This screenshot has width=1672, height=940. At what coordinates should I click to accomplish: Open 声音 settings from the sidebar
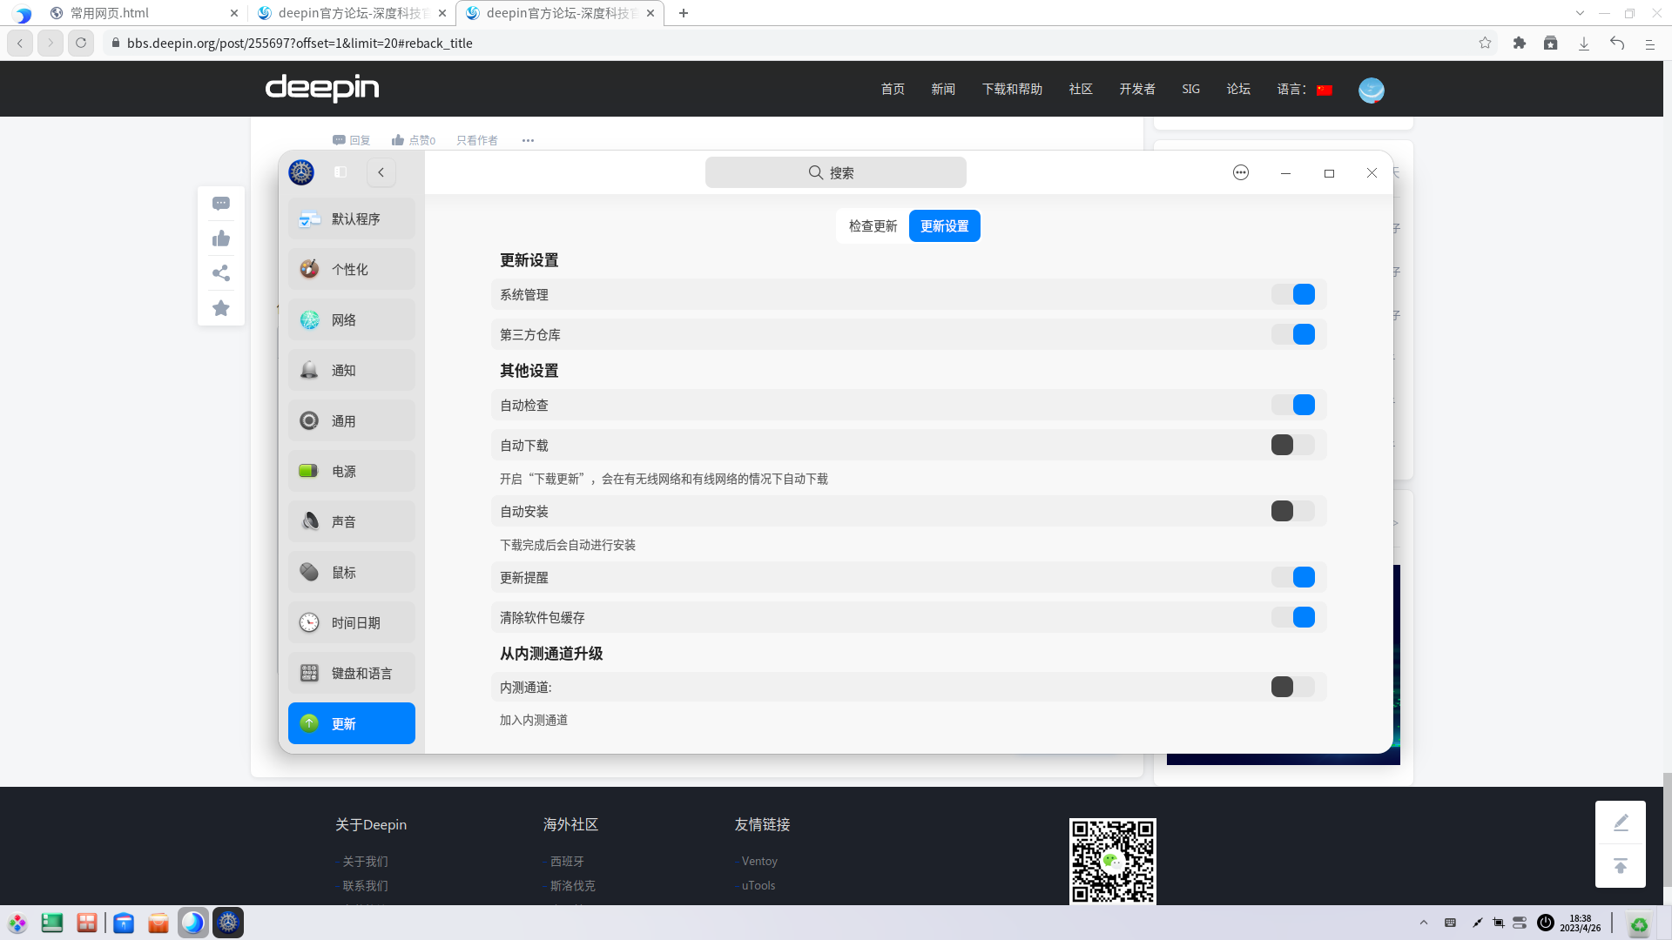click(x=351, y=520)
